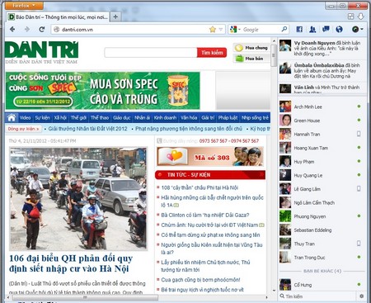
Task: Click the Sơn Spec advertisement banner
Action: tap(102, 91)
